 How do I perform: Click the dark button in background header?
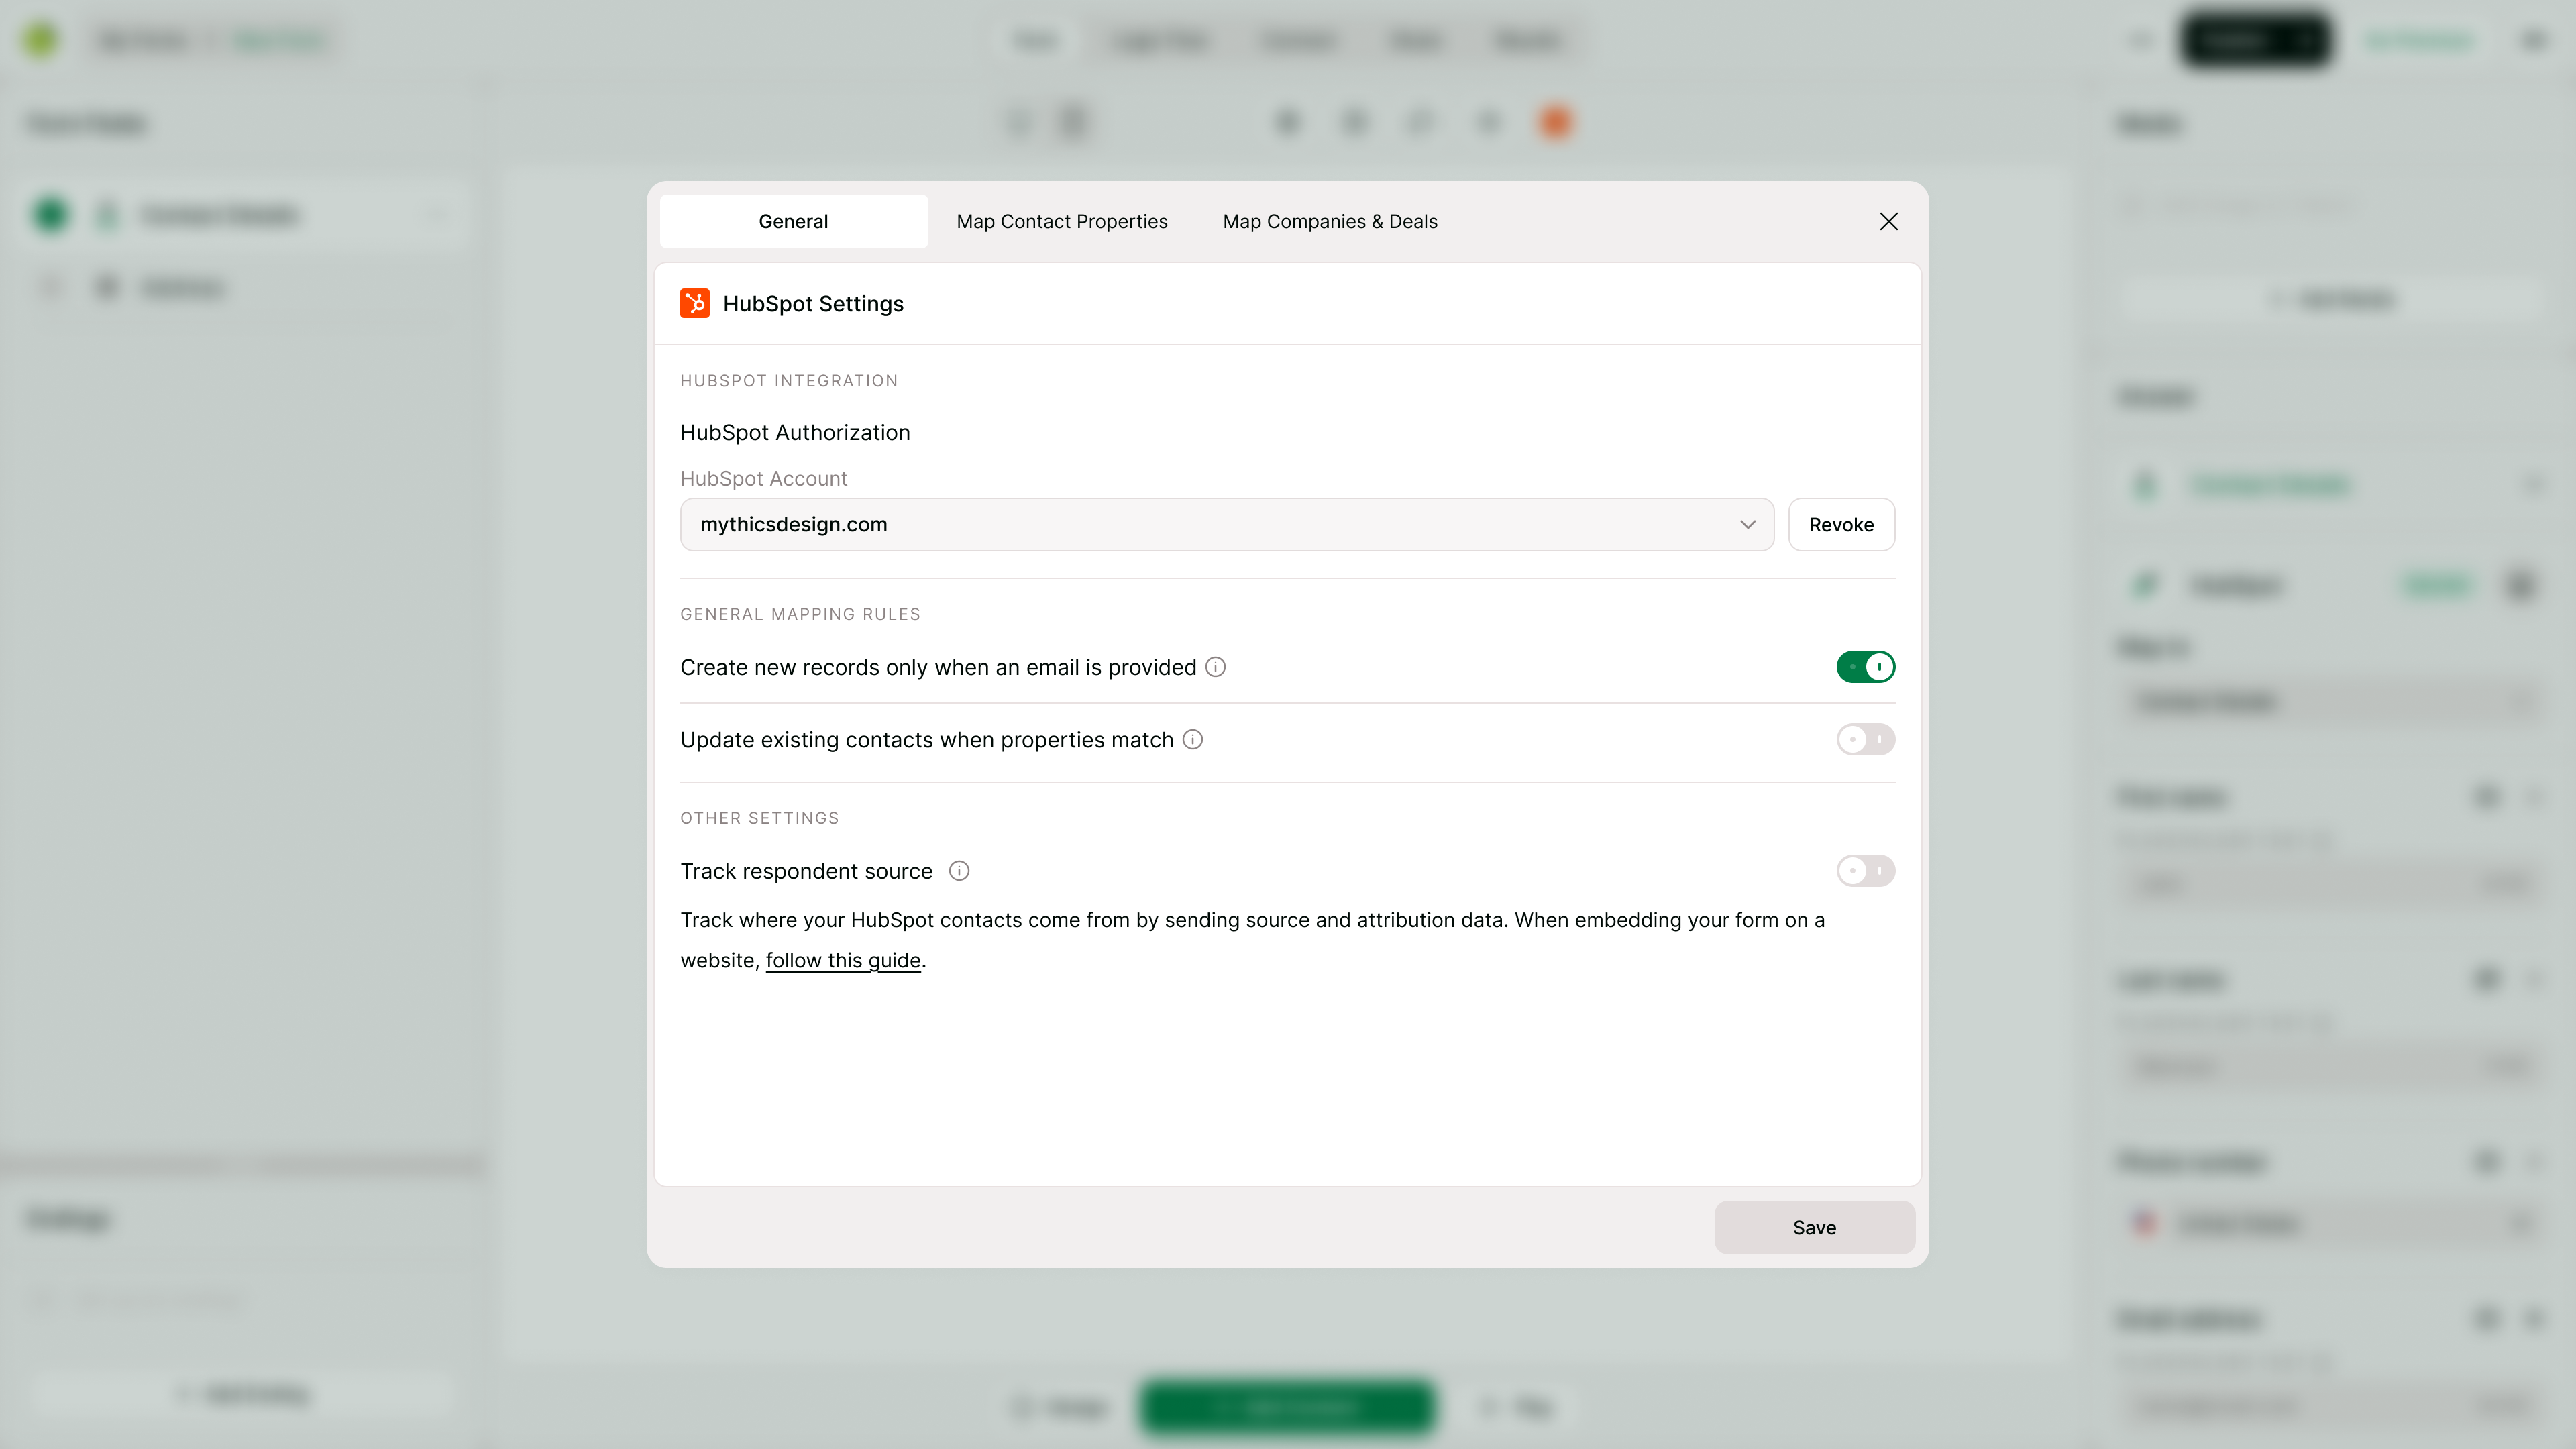(2256, 40)
